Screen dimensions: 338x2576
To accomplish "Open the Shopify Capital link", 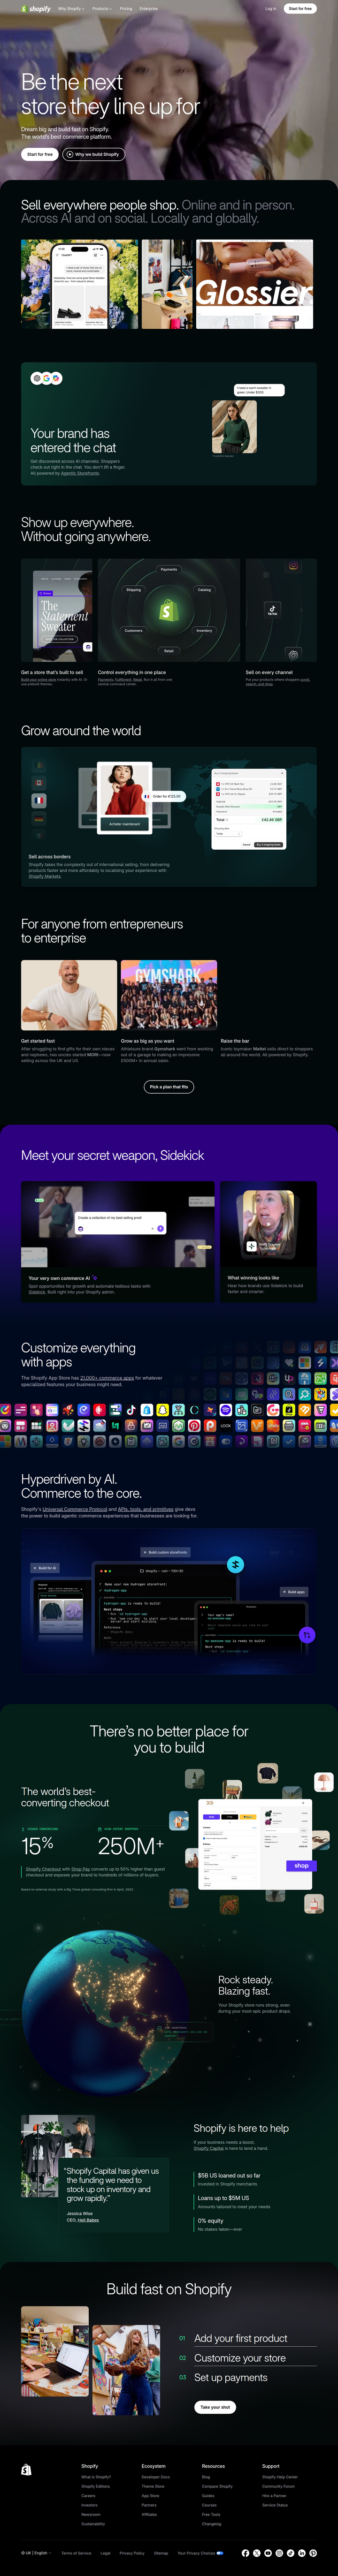I will pyautogui.click(x=209, y=2147).
